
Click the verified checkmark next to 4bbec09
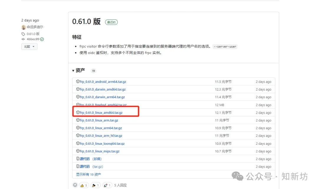[42, 39]
